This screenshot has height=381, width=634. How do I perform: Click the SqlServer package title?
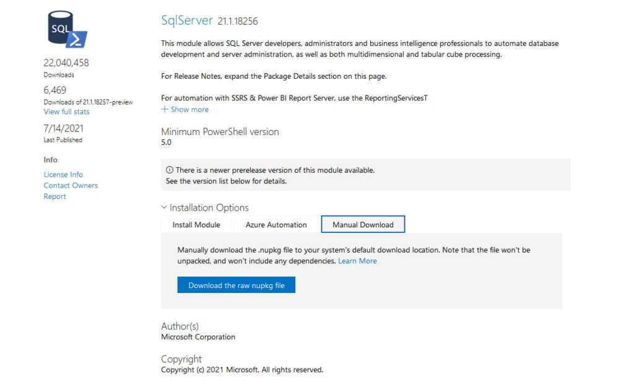pos(187,20)
